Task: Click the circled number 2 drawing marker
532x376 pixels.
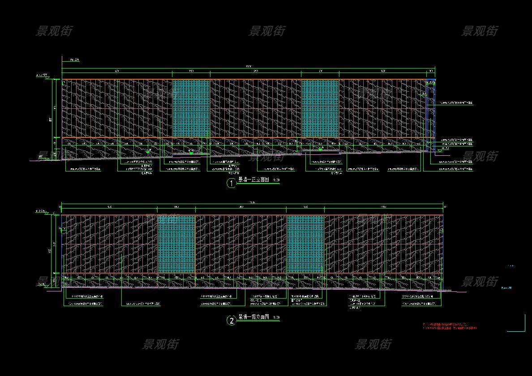Action: click(231, 320)
